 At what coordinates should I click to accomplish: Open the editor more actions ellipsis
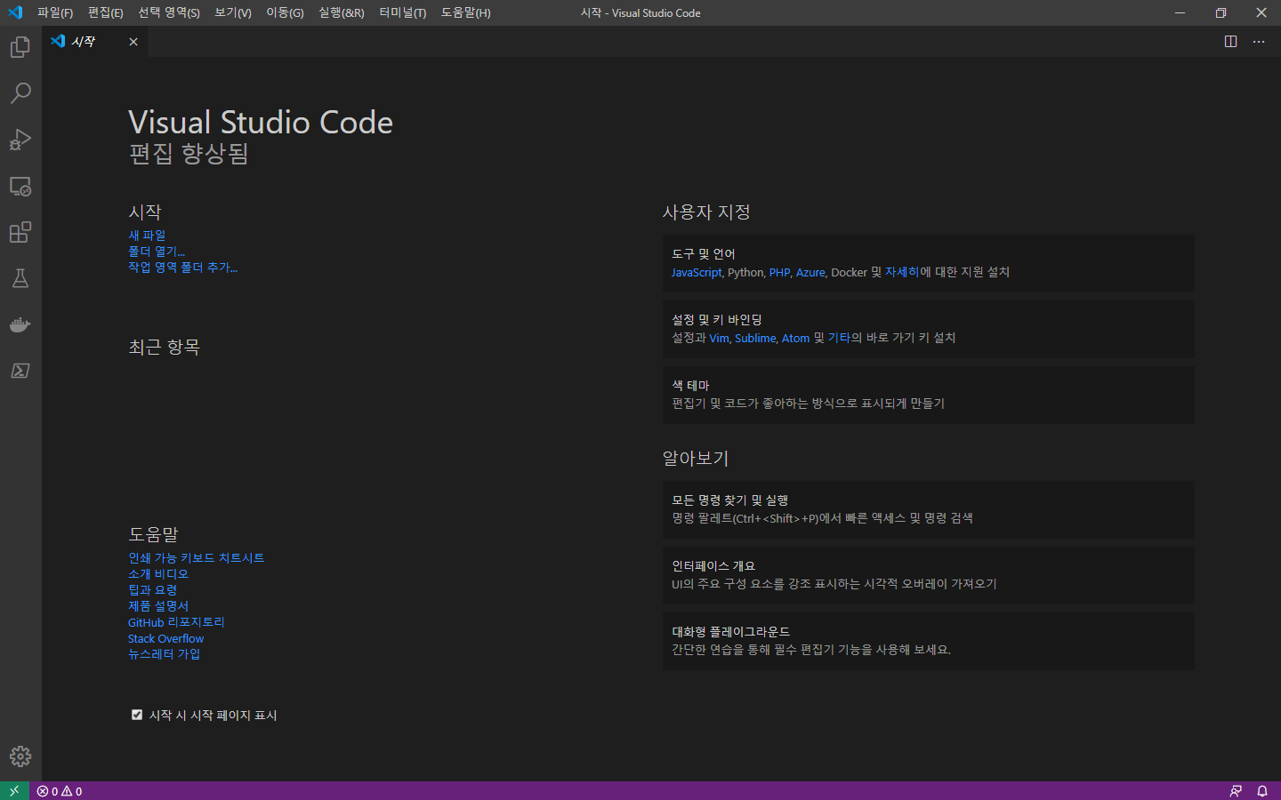tap(1259, 42)
